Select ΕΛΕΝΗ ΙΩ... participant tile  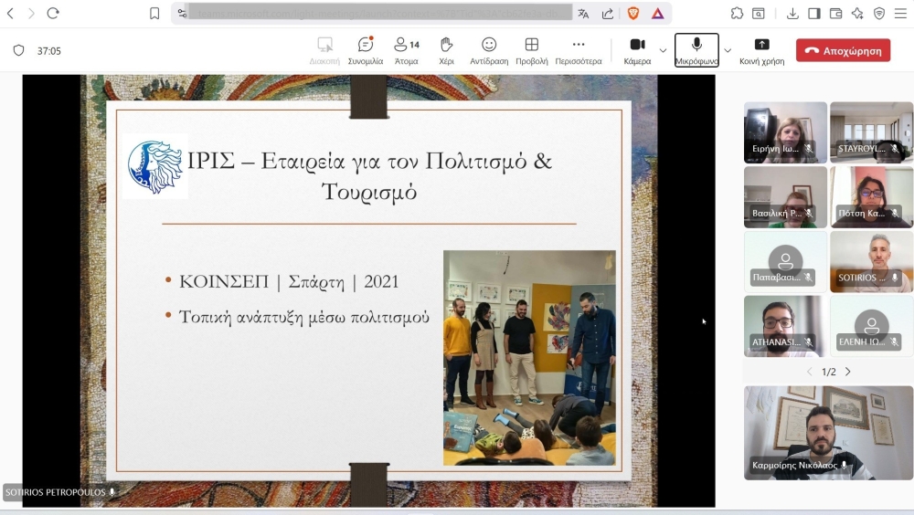pos(871,326)
